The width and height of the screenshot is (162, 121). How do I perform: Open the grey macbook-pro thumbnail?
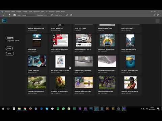(x=84, y=62)
